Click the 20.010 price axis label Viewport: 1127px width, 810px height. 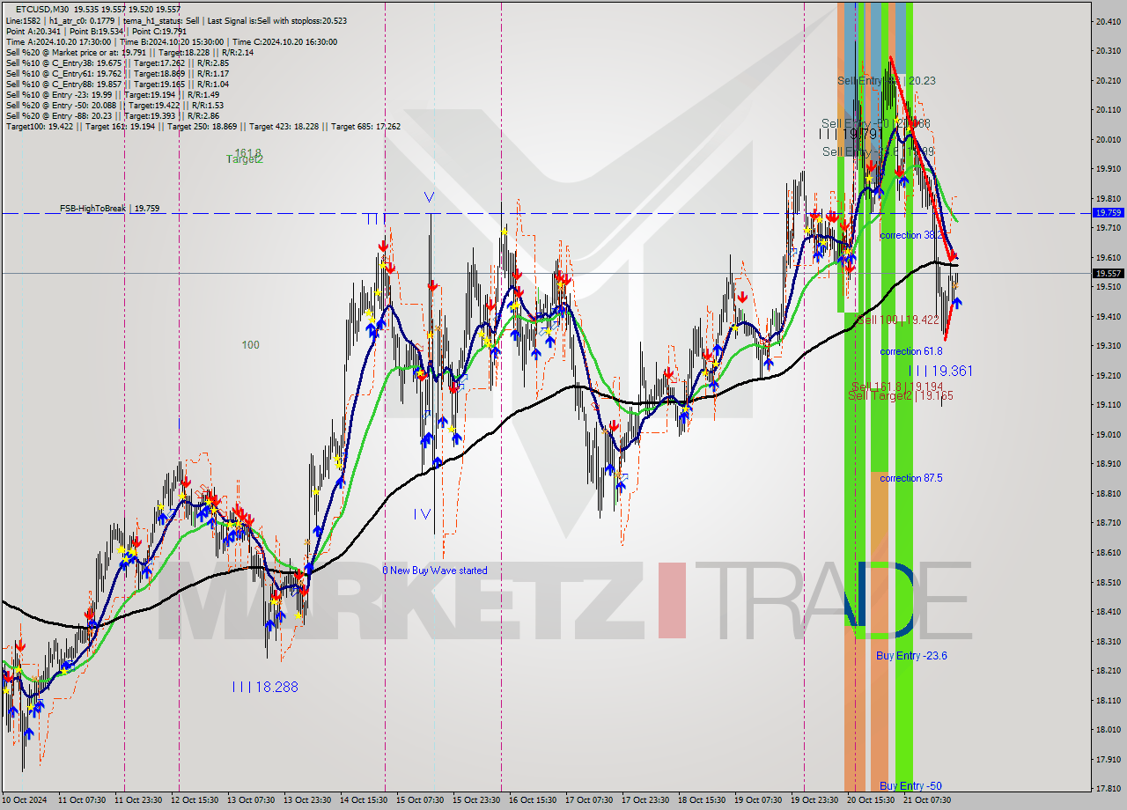coord(1108,139)
